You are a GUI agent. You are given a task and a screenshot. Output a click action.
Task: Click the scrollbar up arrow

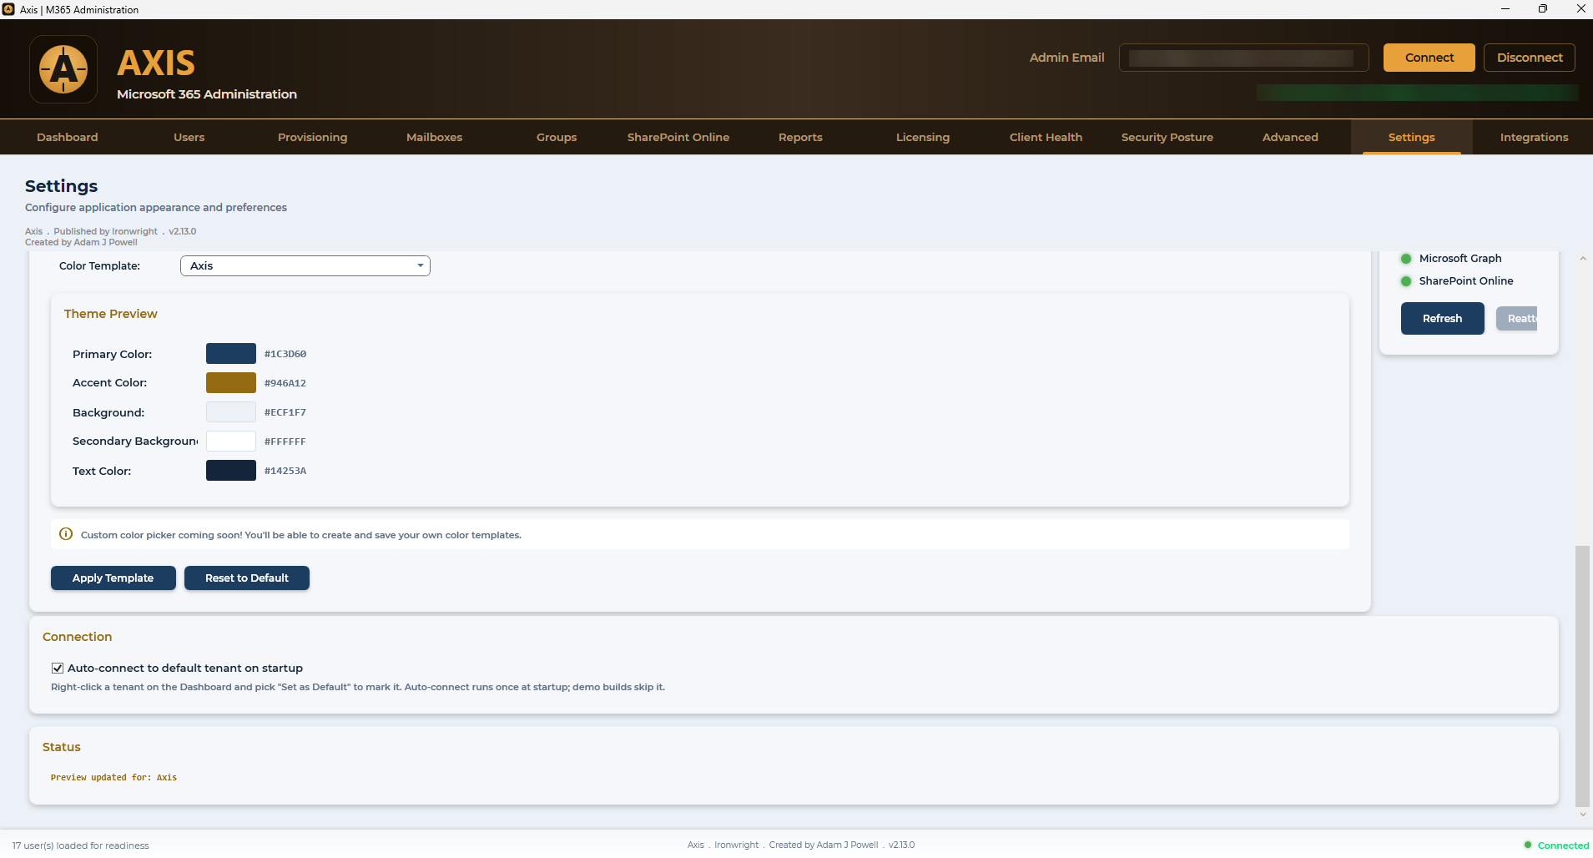1582,259
